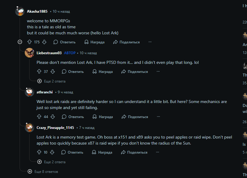Upvote Crazy_Pineapple_1145's comment
Image resolution: width=247 pixels, height=178 pixels.
39,152
